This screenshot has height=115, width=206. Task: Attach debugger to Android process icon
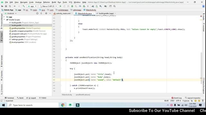point(84,6)
